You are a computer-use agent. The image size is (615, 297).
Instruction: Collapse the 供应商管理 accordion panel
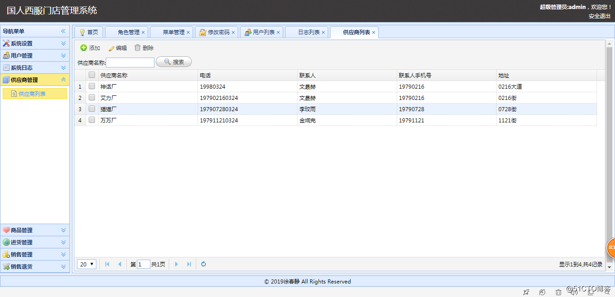coord(63,80)
